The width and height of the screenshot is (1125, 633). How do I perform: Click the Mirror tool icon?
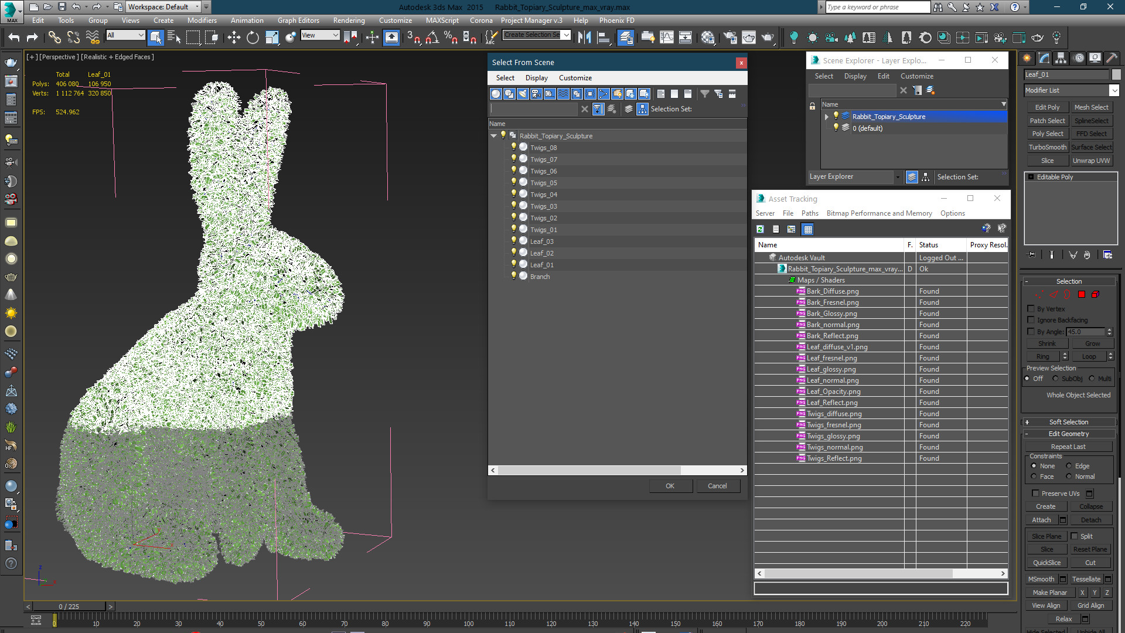(x=584, y=38)
